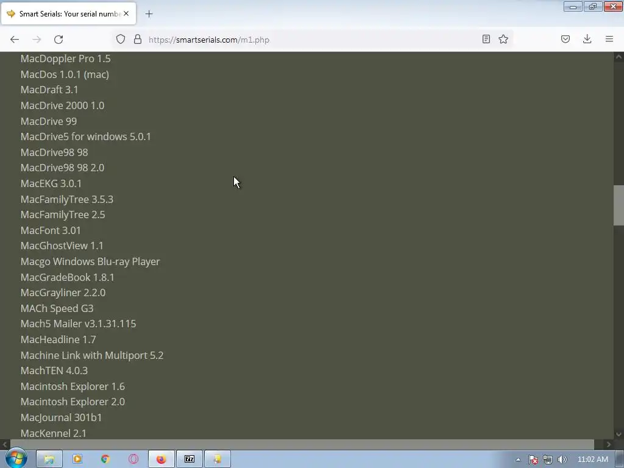The image size is (624, 468).
Task: Open MacDrive 2000 1.0 link
Action: point(63,105)
